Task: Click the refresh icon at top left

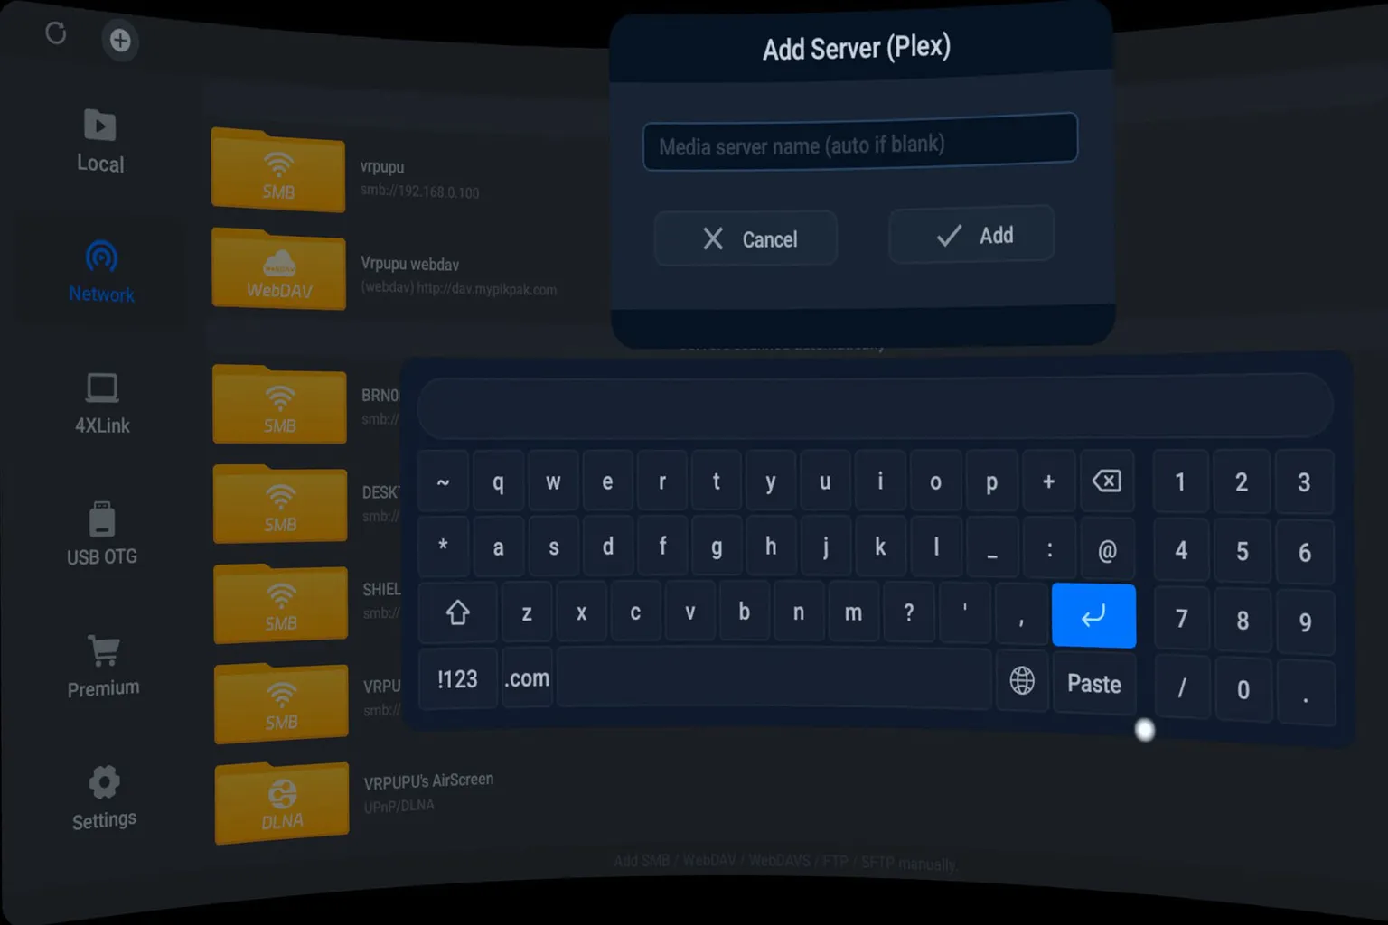Action: tap(56, 34)
